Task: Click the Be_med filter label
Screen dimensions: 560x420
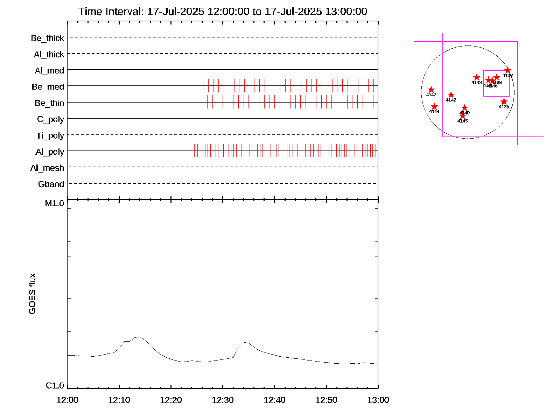Action: click(48, 87)
